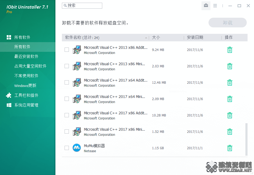The height and width of the screenshot is (175, 254).
Task: Tick checkbox for MuMu模拟器
Action: pos(67,148)
